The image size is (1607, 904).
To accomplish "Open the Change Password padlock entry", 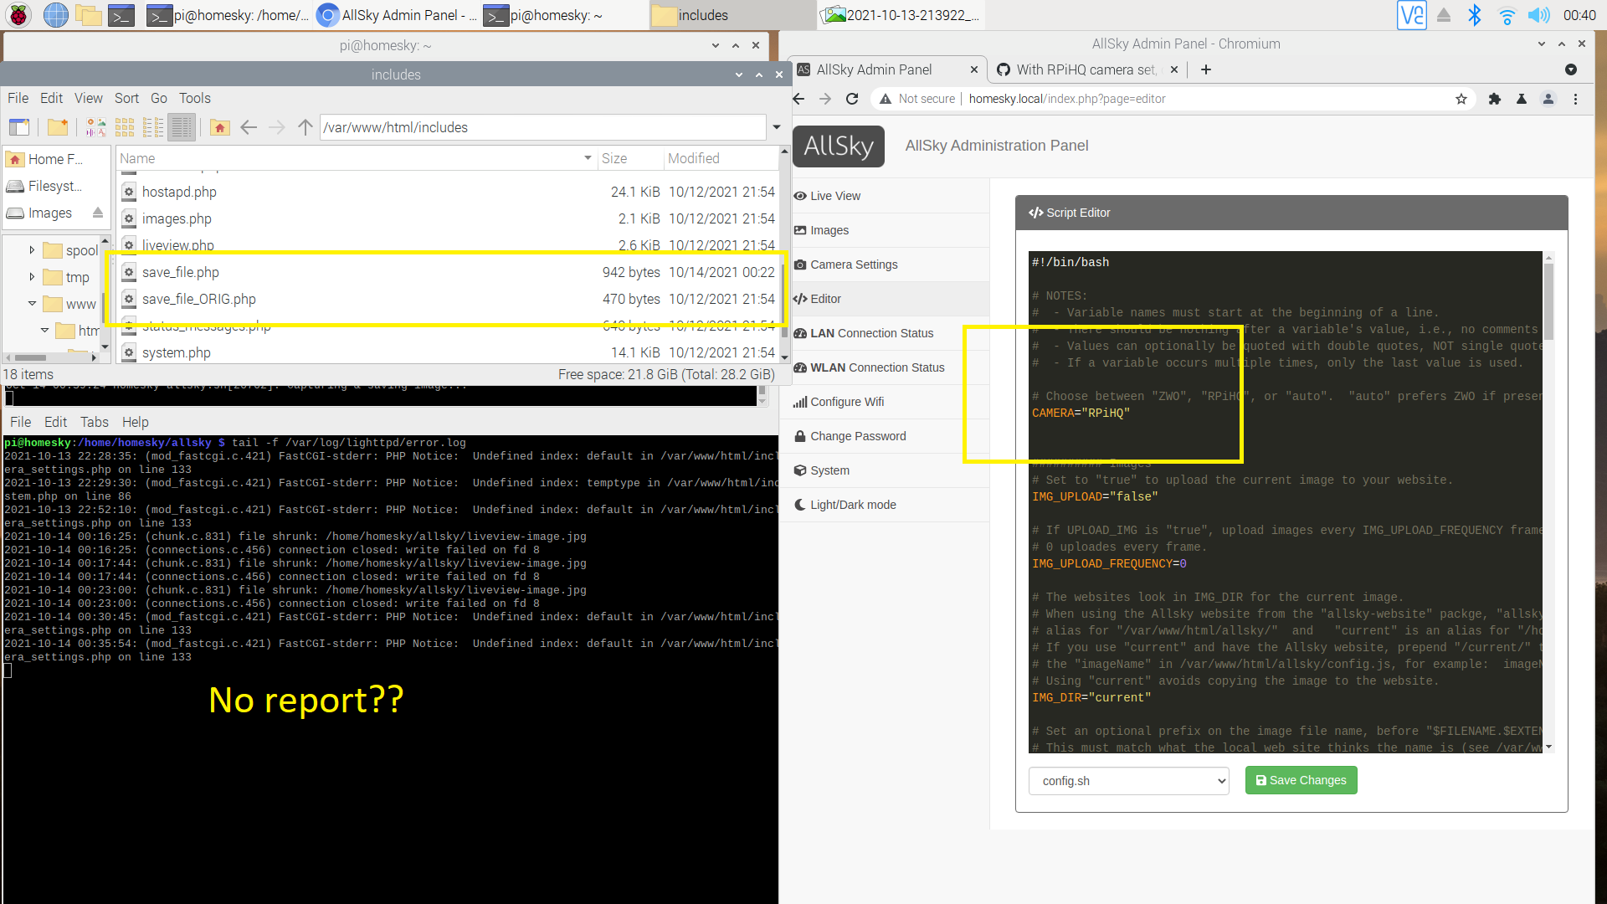I will click(x=801, y=436).
